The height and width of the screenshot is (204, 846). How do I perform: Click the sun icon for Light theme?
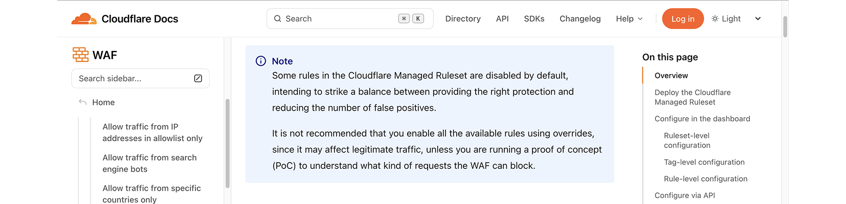point(715,19)
